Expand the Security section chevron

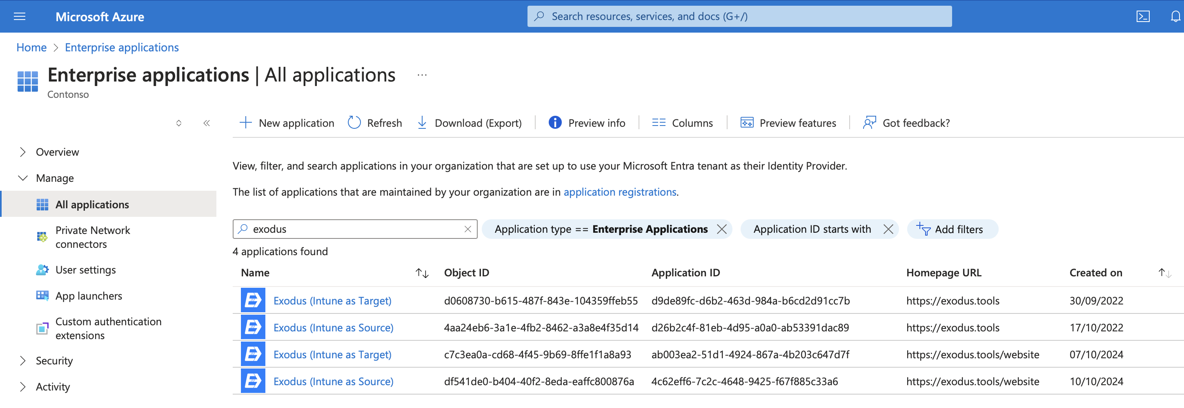point(22,361)
